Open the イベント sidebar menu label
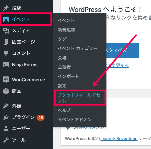151x149 pixels. click(x=21, y=19)
